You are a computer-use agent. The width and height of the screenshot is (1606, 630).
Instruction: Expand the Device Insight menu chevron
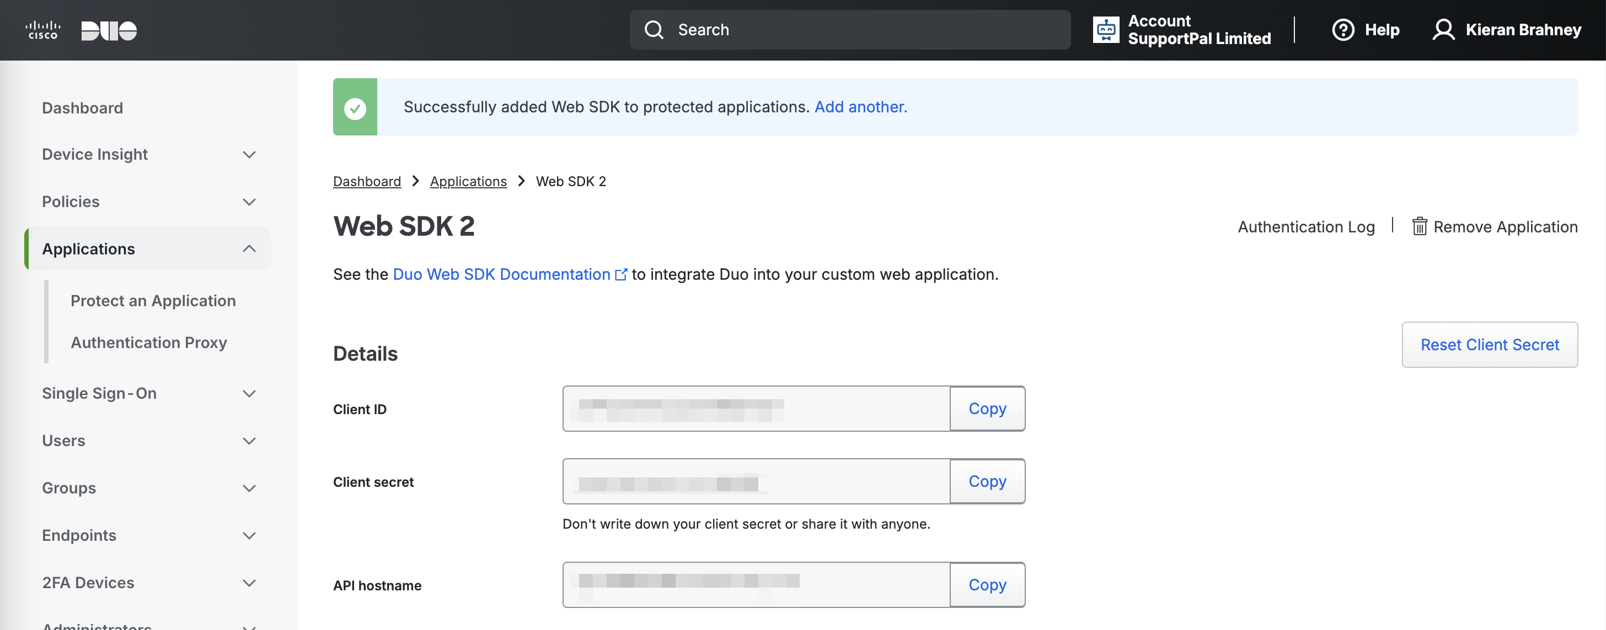click(x=249, y=154)
